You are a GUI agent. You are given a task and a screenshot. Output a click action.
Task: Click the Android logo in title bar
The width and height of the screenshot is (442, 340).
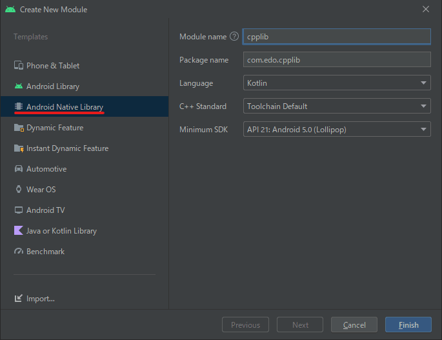click(10, 9)
